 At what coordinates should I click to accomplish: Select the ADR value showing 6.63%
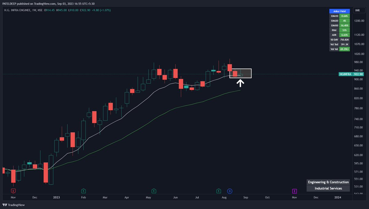(x=346, y=35)
